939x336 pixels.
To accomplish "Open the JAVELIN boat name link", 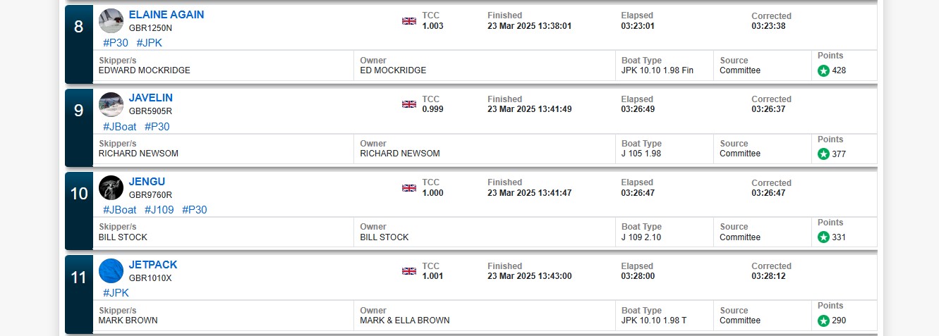I will (x=150, y=98).
